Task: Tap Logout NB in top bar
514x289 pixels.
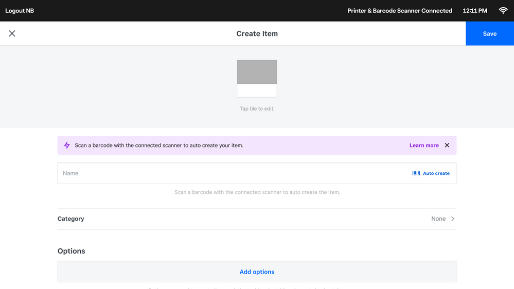Action: point(20,10)
